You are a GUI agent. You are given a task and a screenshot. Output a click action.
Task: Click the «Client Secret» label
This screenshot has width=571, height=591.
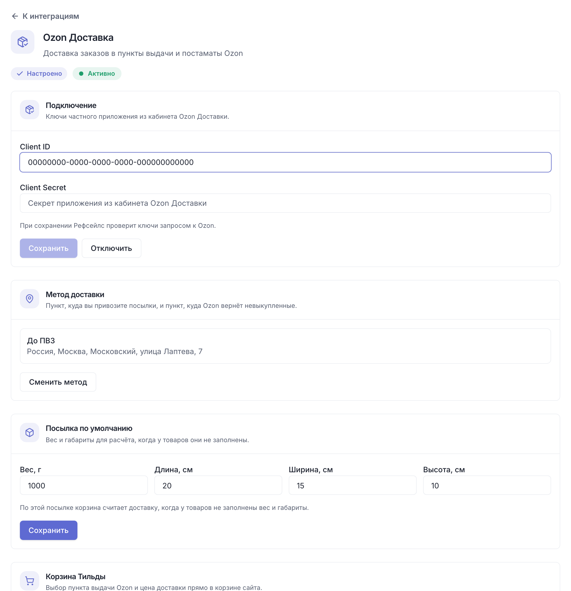coord(43,188)
